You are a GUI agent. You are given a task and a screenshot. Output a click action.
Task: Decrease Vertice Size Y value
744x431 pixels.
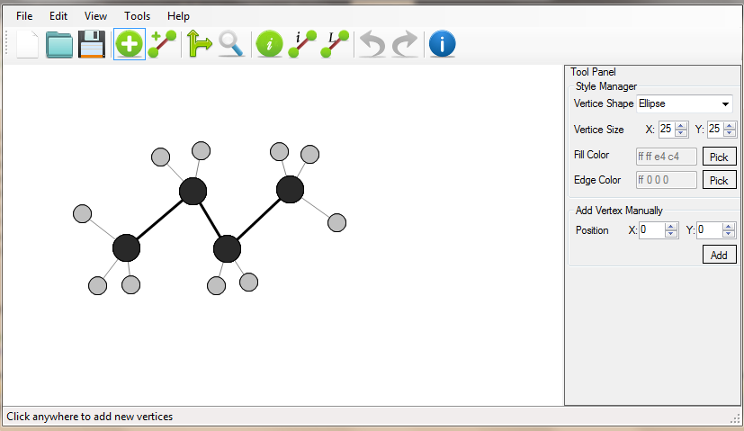[730, 133]
